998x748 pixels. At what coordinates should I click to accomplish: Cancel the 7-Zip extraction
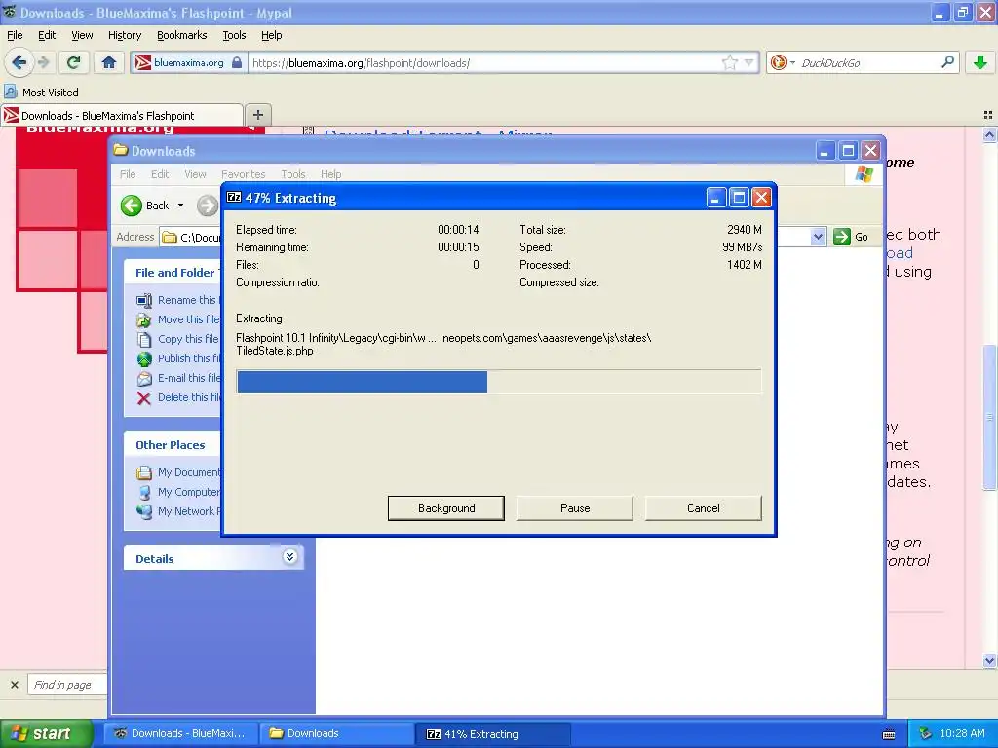704,508
